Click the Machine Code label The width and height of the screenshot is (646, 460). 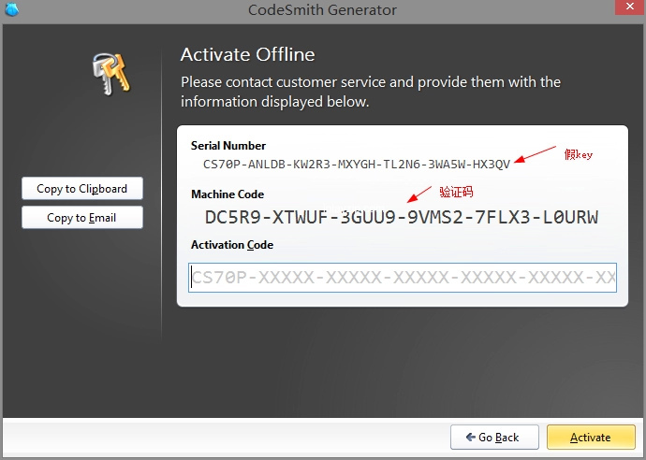[228, 194]
